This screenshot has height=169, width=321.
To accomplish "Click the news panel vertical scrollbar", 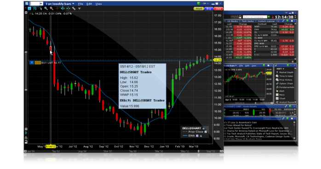I will click(x=294, y=130).
